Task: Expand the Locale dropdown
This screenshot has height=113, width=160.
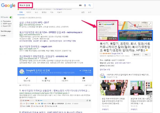Action: tap(4, 35)
